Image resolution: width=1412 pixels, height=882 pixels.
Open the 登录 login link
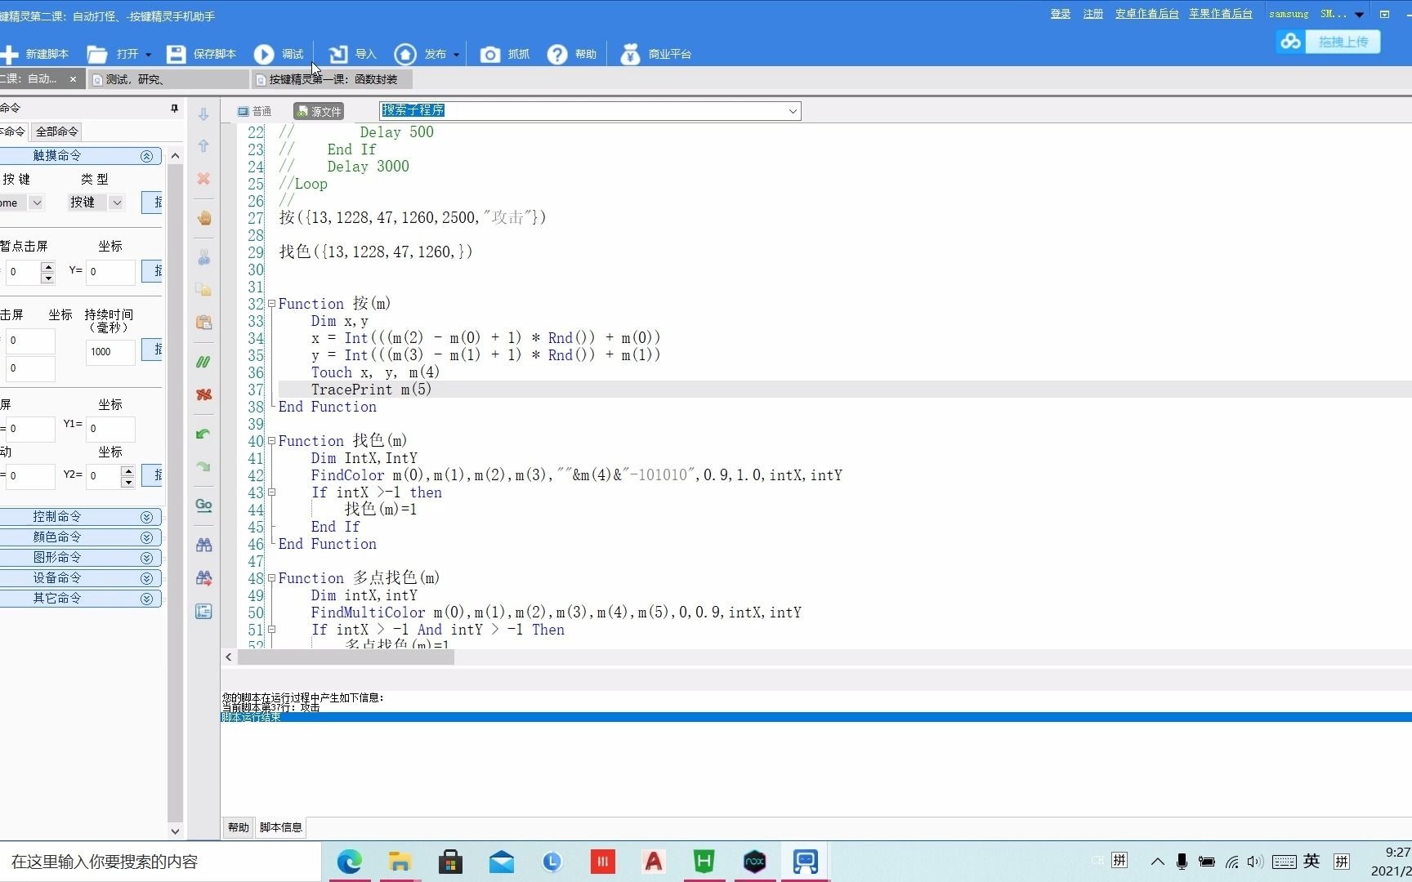pos(1060,14)
